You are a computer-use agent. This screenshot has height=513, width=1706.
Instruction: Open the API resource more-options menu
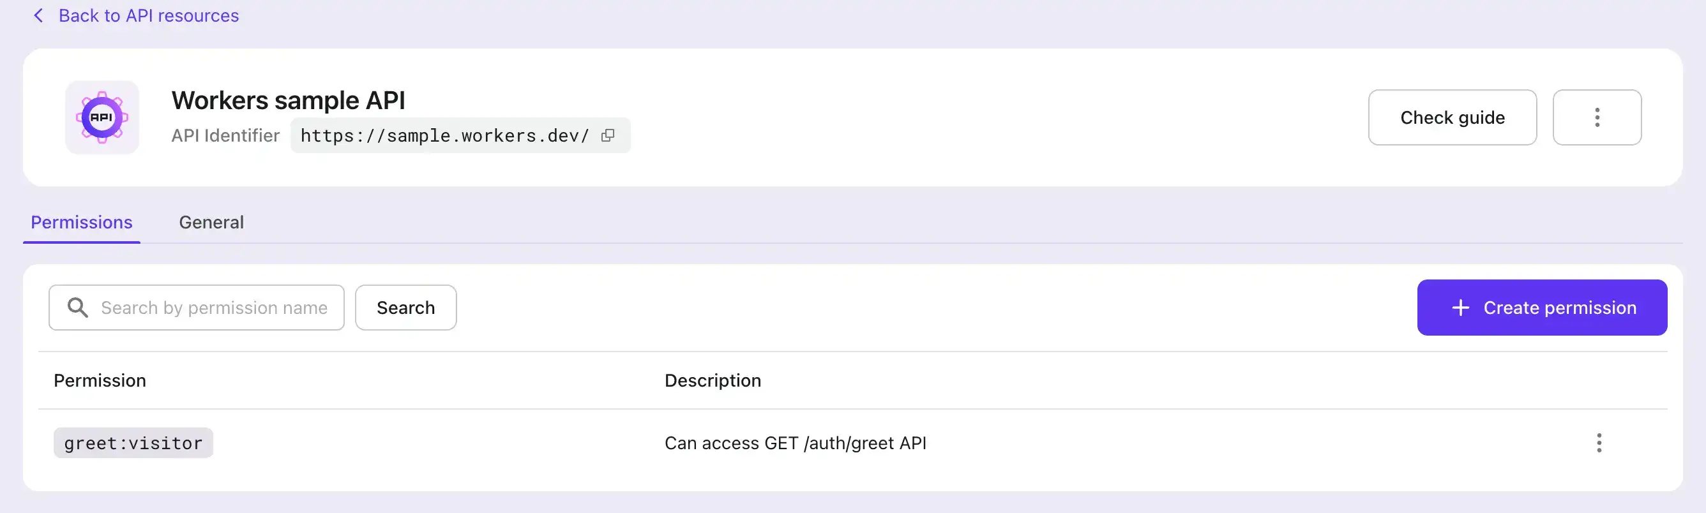tap(1597, 117)
